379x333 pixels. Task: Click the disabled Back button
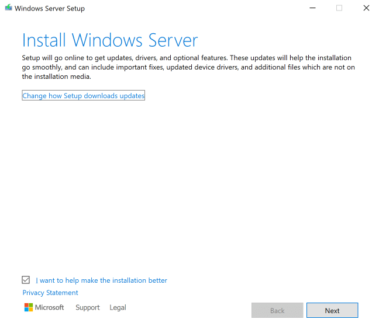click(277, 310)
